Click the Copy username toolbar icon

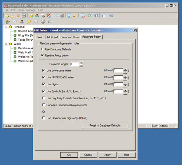[x=37, y=16]
